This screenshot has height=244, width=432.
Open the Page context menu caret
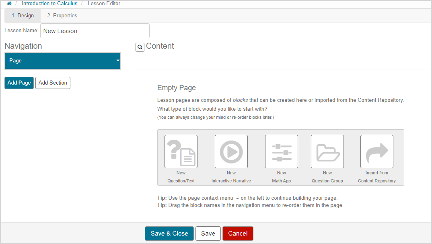tap(118, 61)
